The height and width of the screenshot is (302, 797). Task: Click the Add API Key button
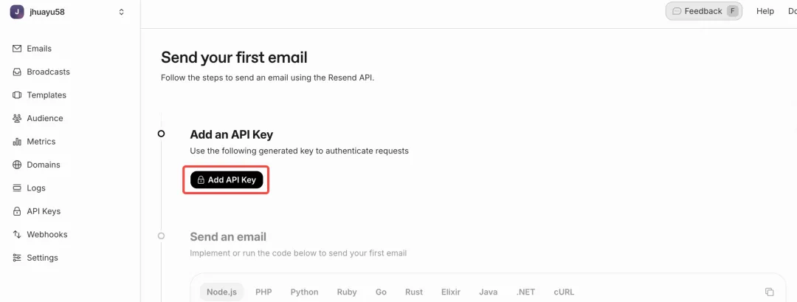click(x=227, y=180)
